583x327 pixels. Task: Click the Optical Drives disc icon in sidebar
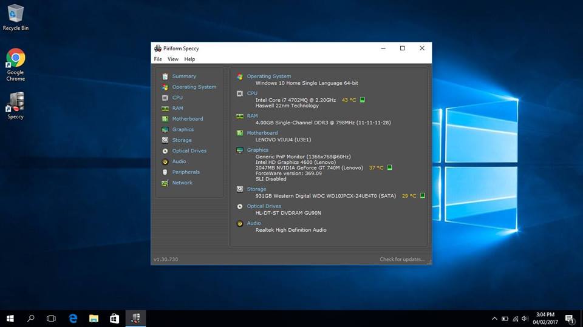[x=165, y=151]
